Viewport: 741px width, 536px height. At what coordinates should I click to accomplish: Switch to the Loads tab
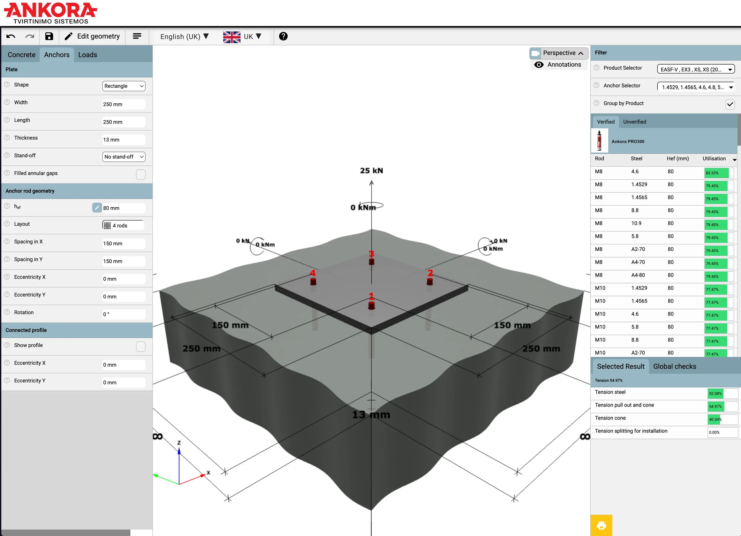87,55
